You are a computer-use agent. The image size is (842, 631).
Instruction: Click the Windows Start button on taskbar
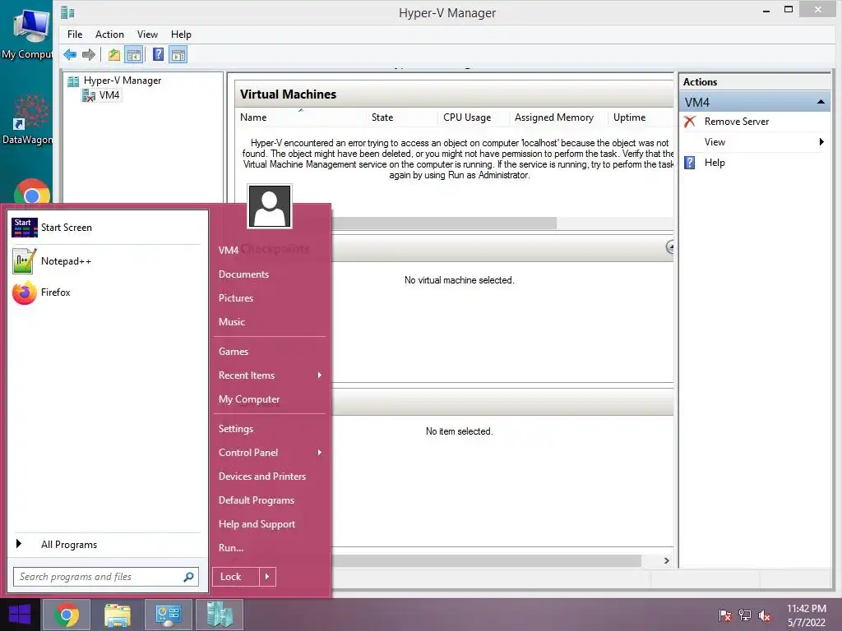[20, 615]
